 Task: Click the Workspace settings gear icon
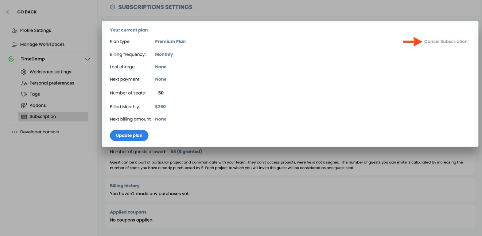pyautogui.click(x=24, y=72)
